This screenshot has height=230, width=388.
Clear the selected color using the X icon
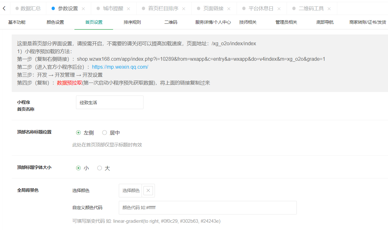(x=148, y=190)
